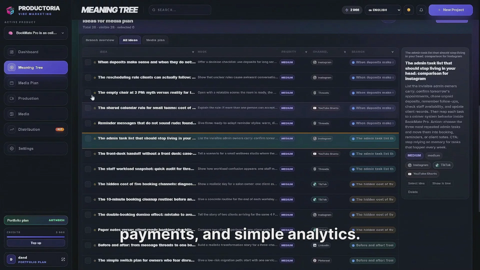Check the box for 'When deposits make sense' idea
Image resolution: width=480 pixels, height=270 pixels.
pyautogui.click(x=88, y=62)
